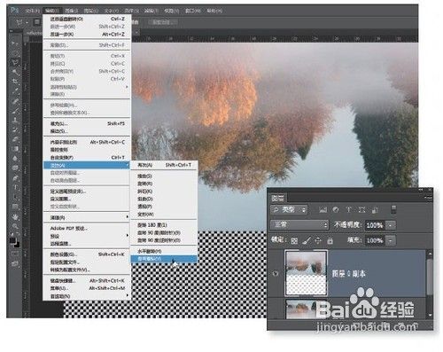
Task: Open the 图层 tab of Layers panel
Action: tap(278, 198)
